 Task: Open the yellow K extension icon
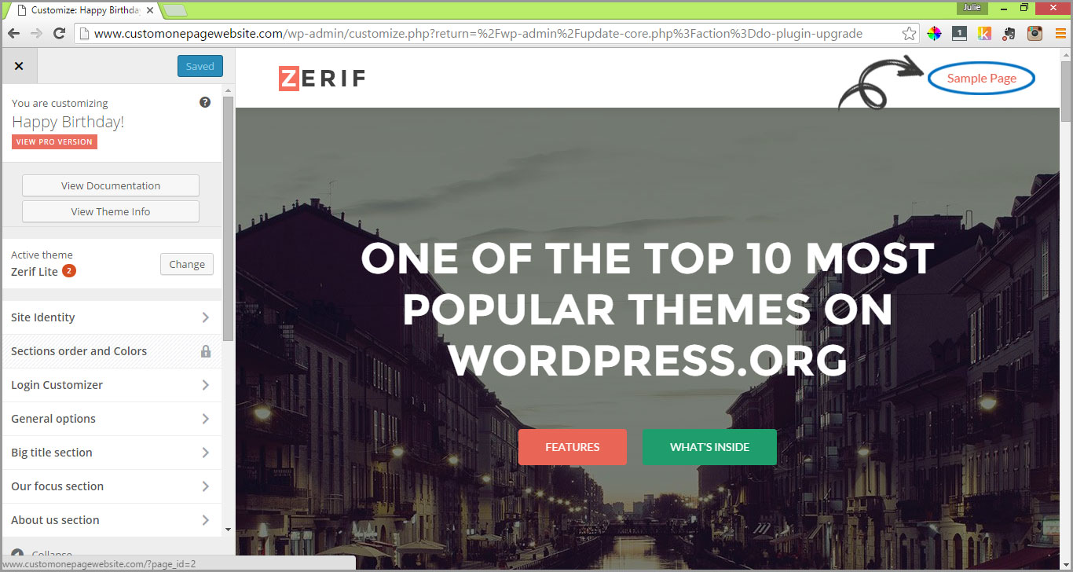tap(984, 33)
